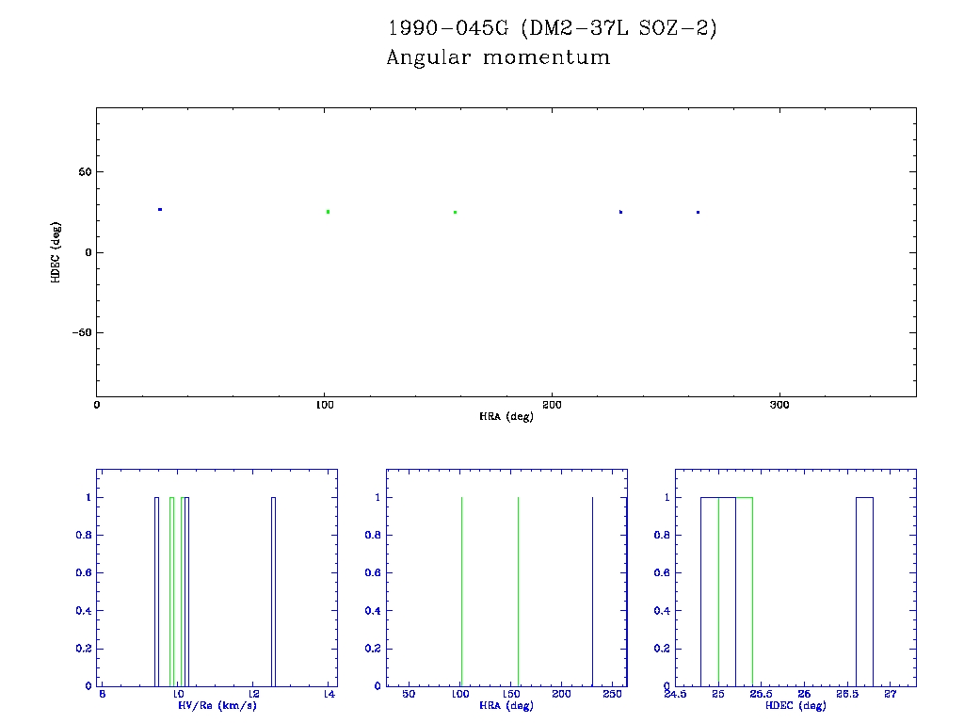Viewport: 964px width, 723px height.
Task: Select the green line near 100 in HRA histogram
Action: 461,591
